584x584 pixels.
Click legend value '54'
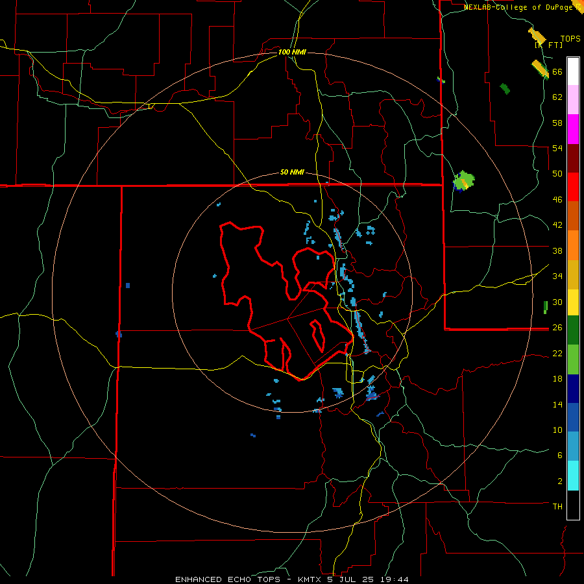[x=557, y=148]
